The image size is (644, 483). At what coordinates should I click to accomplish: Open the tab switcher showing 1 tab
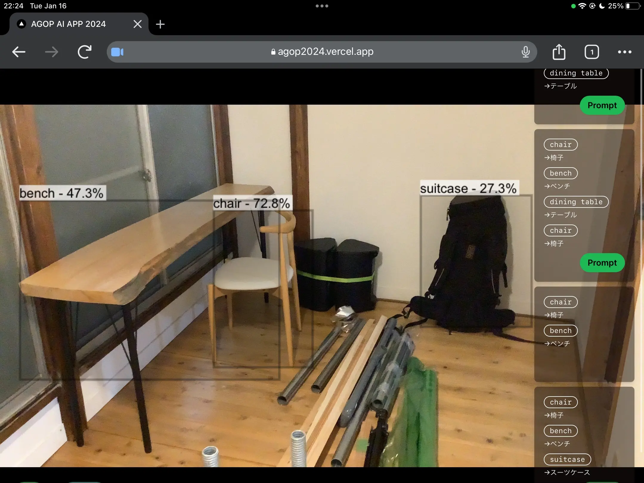pyautogui.click(x=592, y=52)
